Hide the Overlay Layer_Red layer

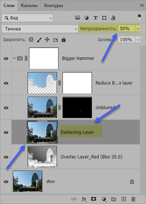pyautogui.click(x=6, y=157)
